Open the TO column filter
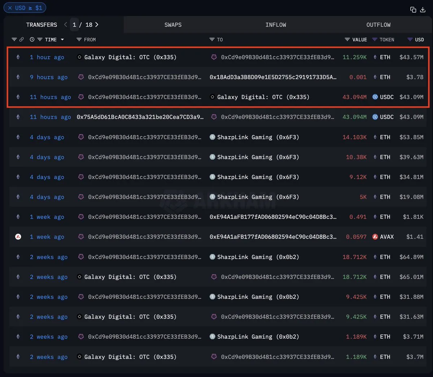Screen dimensions: 433x377 pyautogui.click(x=212, y=39)
